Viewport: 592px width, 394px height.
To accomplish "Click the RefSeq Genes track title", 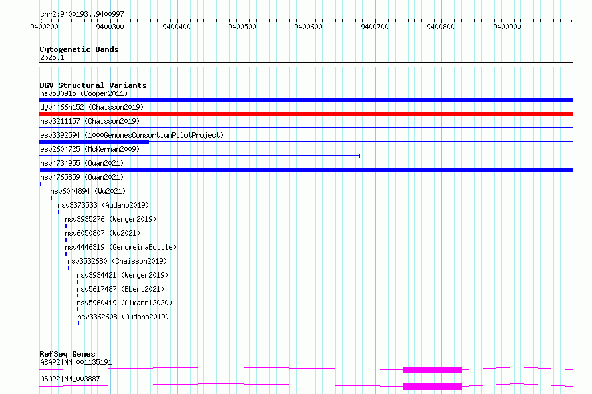I will point(67,354).
